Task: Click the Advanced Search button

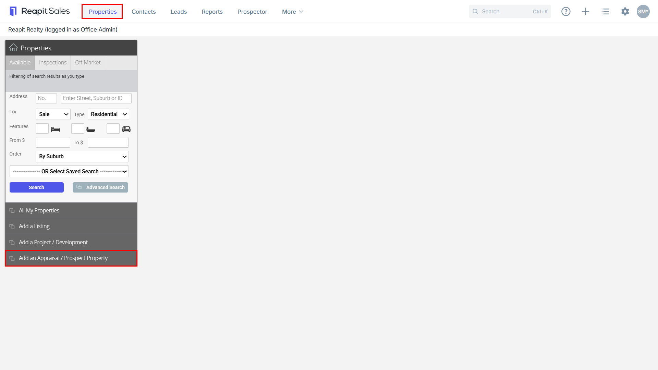Action: (x=100, y=187)
